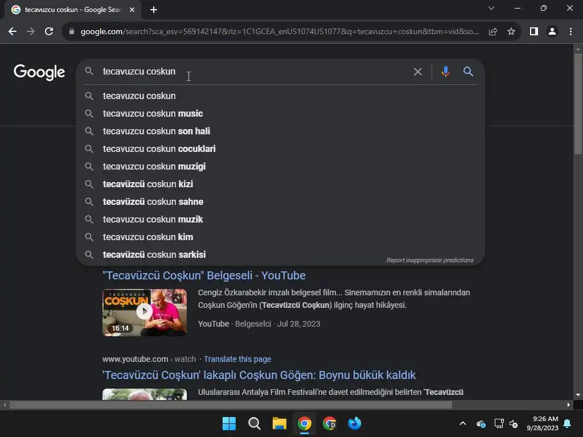Click the cloud sync tray icon

click(x=481, y=423)
